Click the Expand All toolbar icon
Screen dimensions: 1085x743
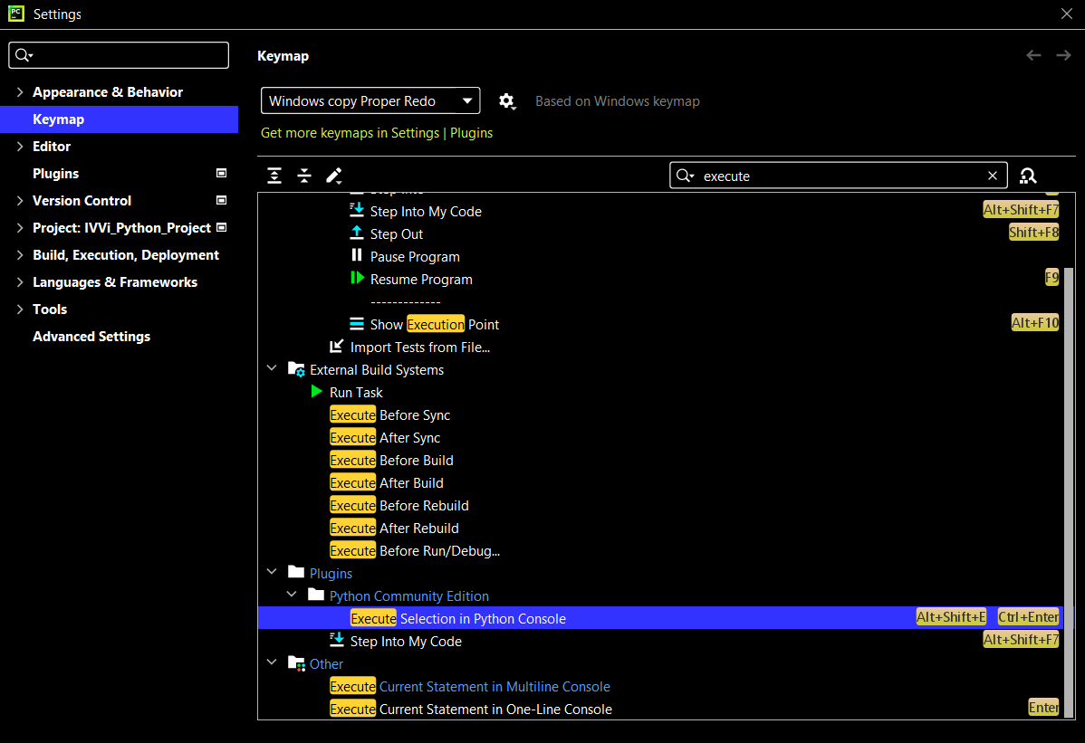274,176
